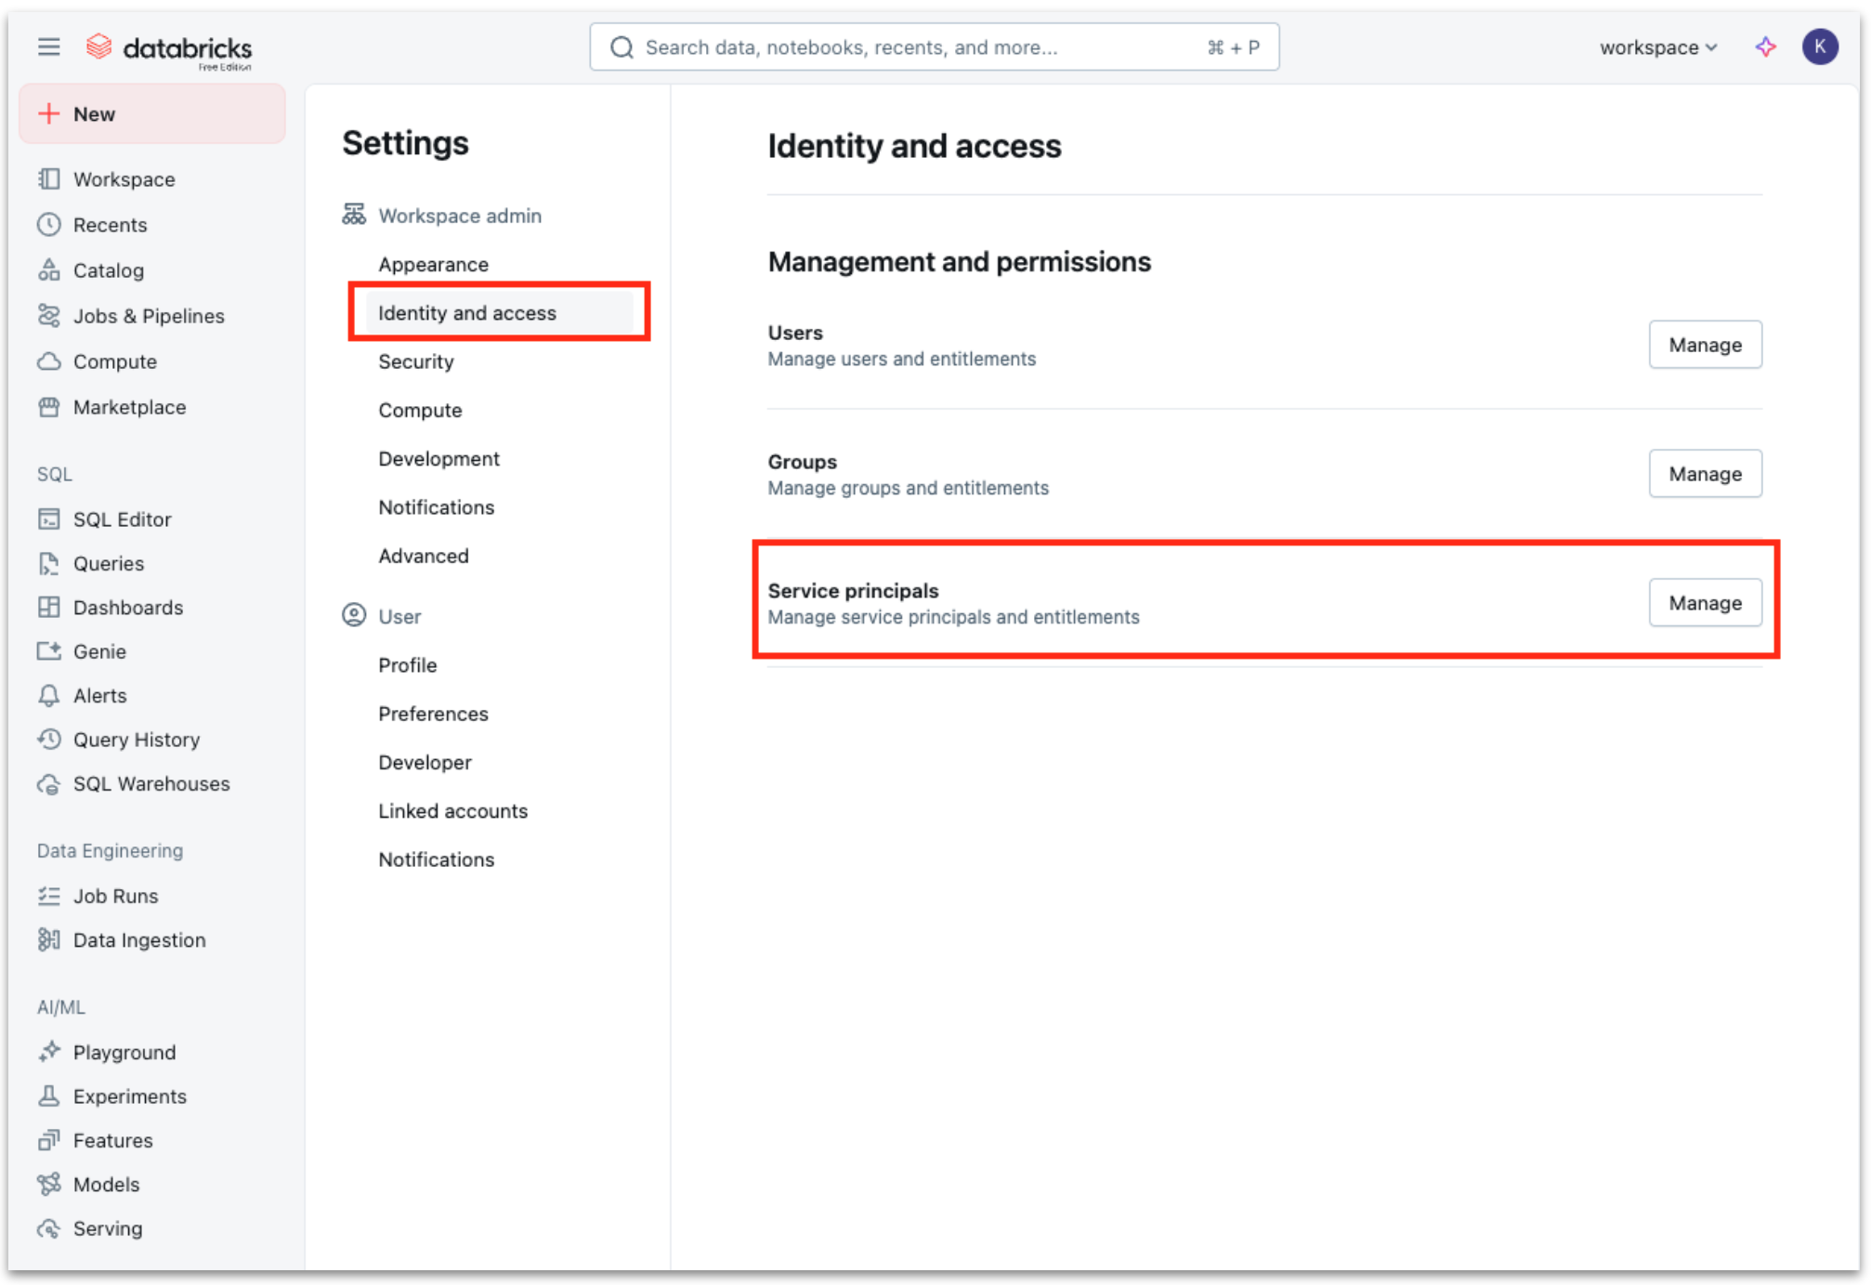
Task: Expand the workspace dropdown
Action: click(x=1658, y=46)
